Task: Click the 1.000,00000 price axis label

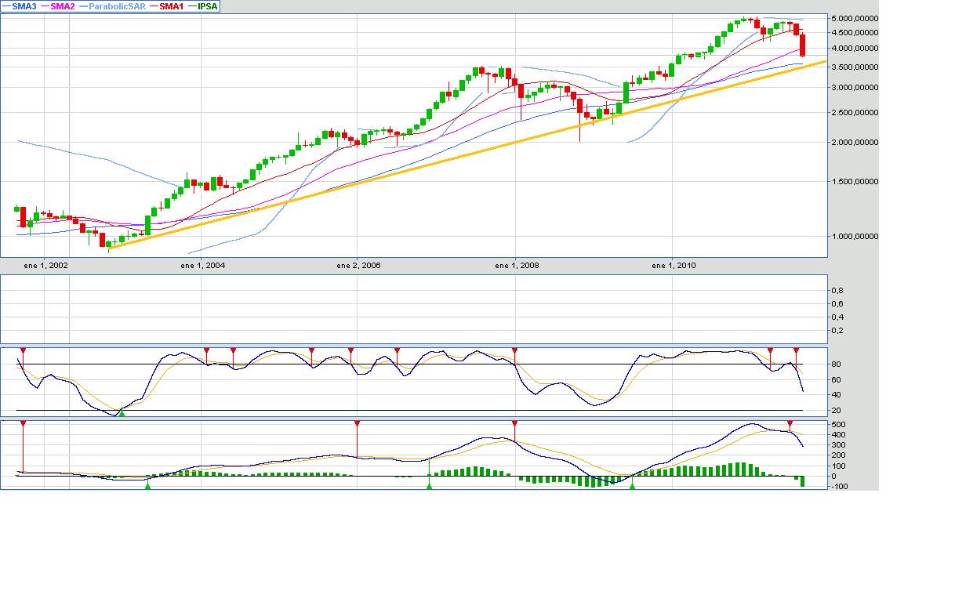Action: [854, 236]
